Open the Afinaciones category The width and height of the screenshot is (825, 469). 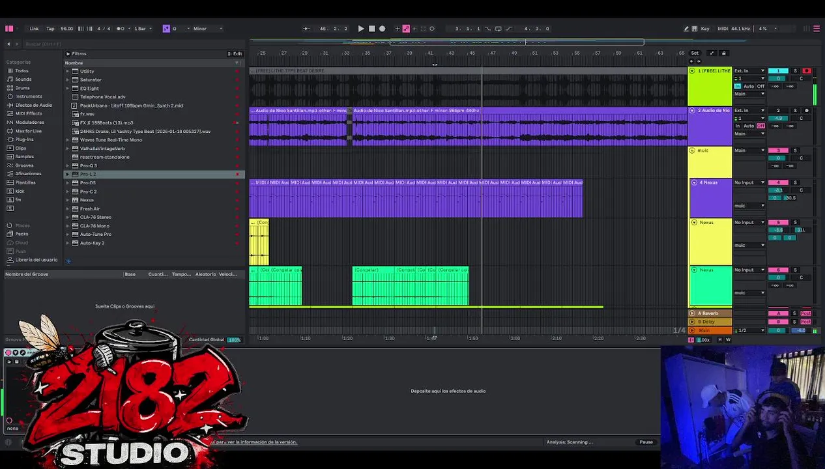(x=28, y=174)
